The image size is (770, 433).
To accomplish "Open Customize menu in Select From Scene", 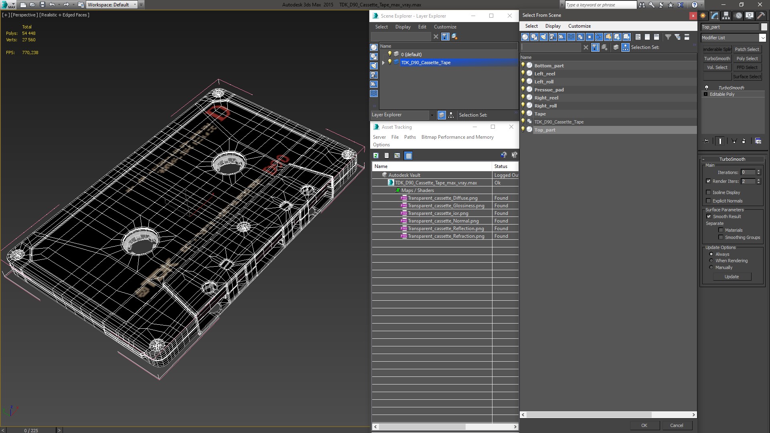I will (x=579, y=26).
